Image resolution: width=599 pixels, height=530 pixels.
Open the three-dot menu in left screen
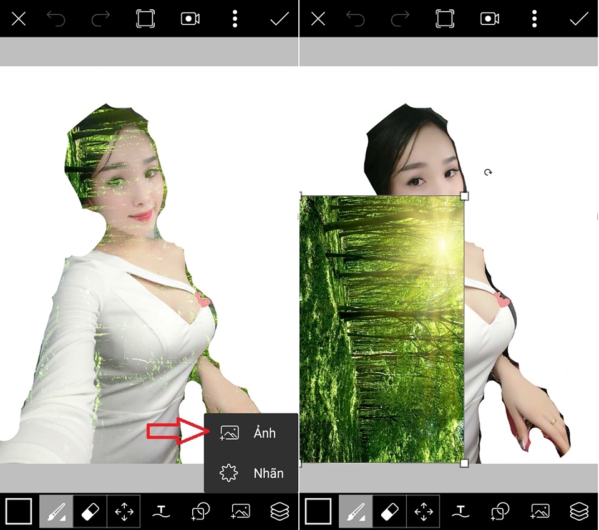pos(235,19)
